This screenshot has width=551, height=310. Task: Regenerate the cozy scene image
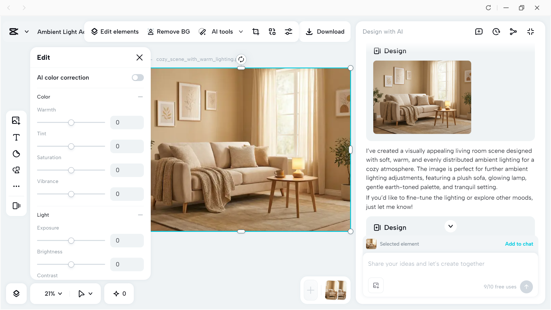tap(241, 59)
